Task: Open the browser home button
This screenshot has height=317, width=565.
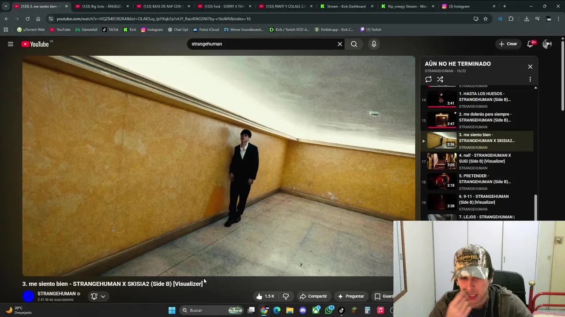Action: pyautogui.click(x=38, y=19)
